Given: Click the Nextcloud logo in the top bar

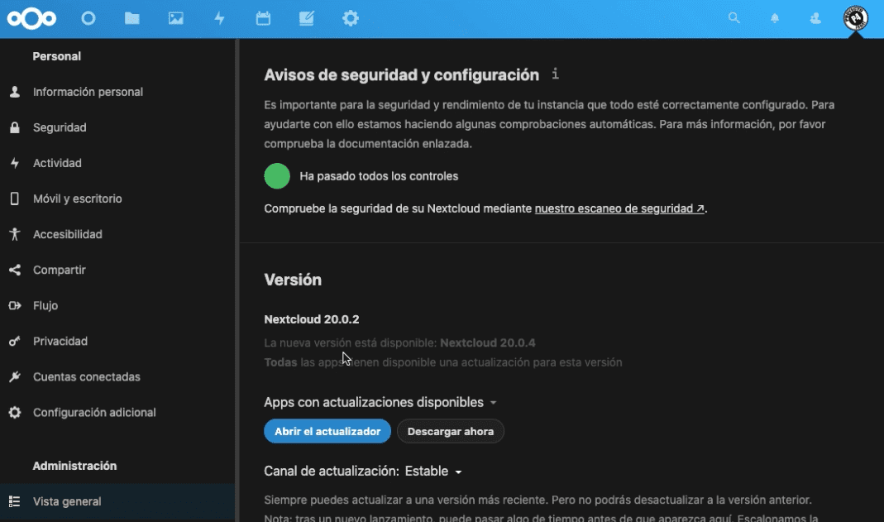Looking at the screenshot, I should tap(31, 17).
